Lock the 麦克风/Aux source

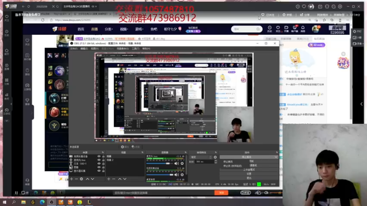tap(103, 160)
